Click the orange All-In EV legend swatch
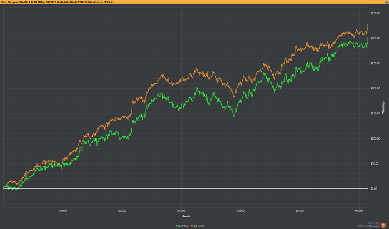 tap(192, 226)
